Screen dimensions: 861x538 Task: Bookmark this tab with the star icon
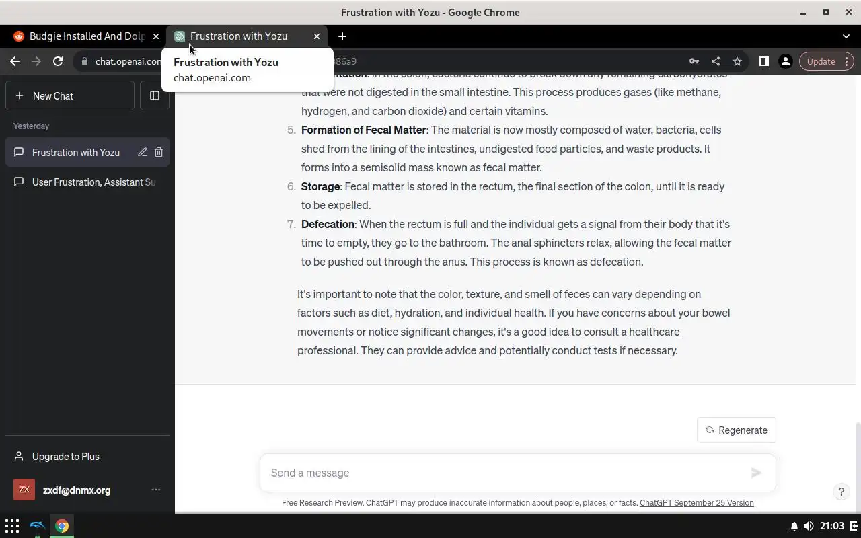[x=737, y=61]
